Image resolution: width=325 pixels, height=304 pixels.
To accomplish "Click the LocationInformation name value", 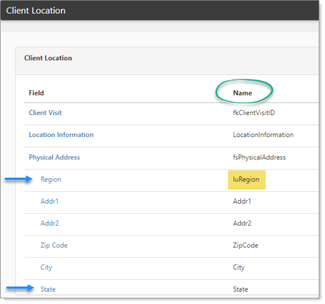I will pos(263,135).
